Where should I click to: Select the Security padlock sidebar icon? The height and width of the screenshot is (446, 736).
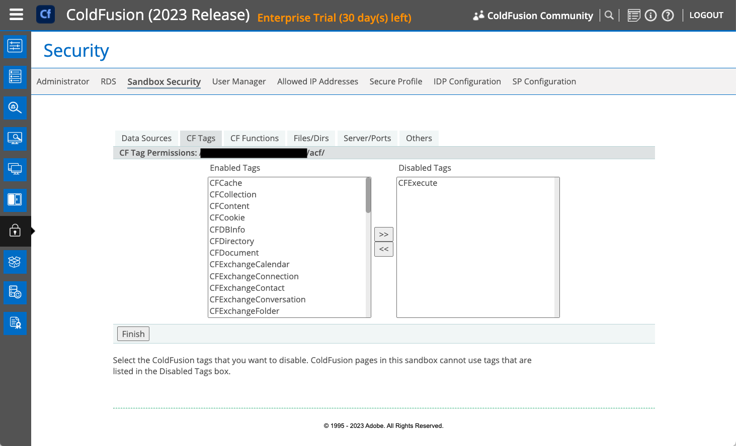point(15,231)
